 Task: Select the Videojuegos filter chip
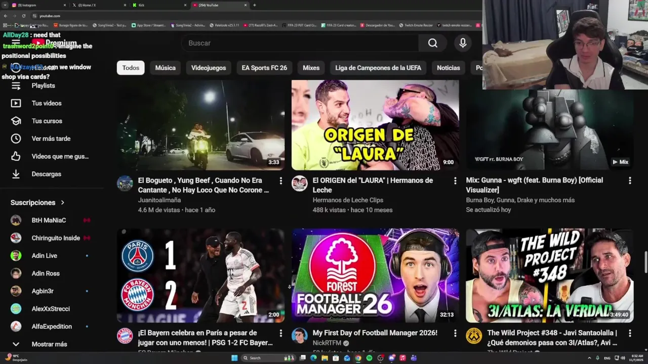tap(209, 68)
